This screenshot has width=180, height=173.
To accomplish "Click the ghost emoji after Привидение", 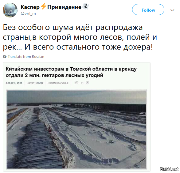I will pos(86,6).
